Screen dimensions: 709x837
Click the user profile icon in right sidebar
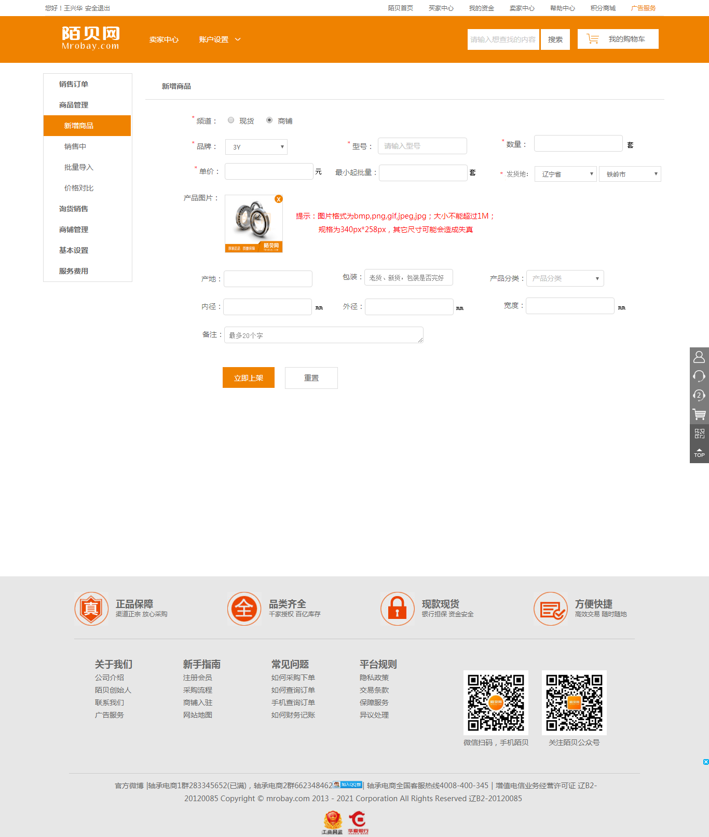(699, 357)
